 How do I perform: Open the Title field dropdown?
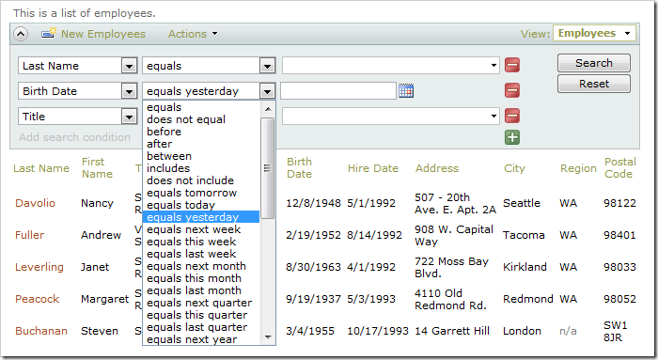tap(129, 117)
